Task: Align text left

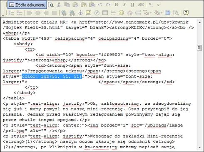Action: (30, 13)
